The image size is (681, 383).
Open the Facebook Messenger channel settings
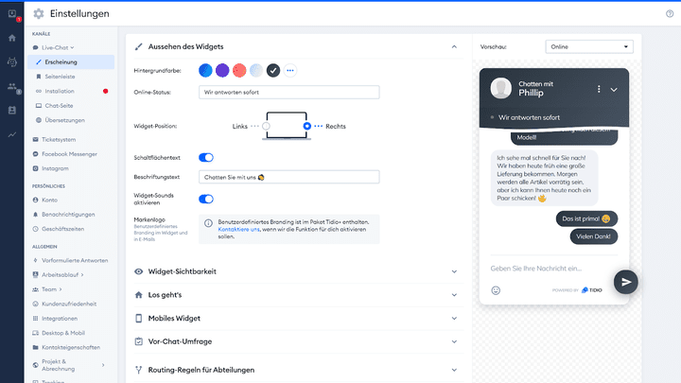71,153
